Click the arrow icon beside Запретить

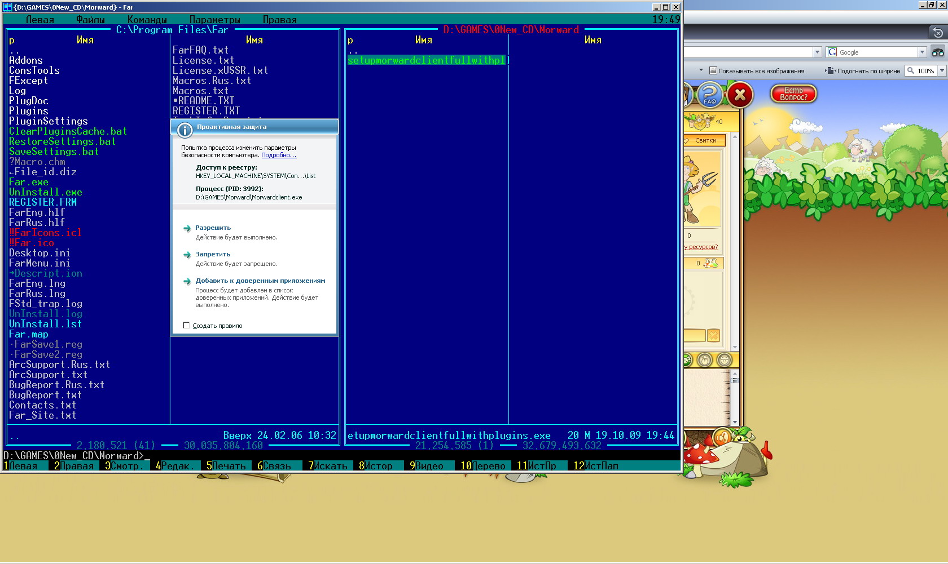(x=187, y=255)
